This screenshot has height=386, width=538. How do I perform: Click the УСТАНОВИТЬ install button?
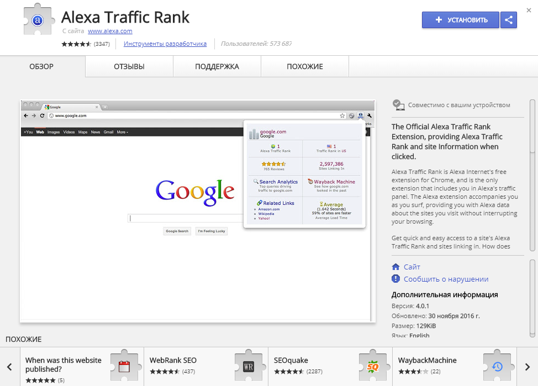tap(461, 20)
